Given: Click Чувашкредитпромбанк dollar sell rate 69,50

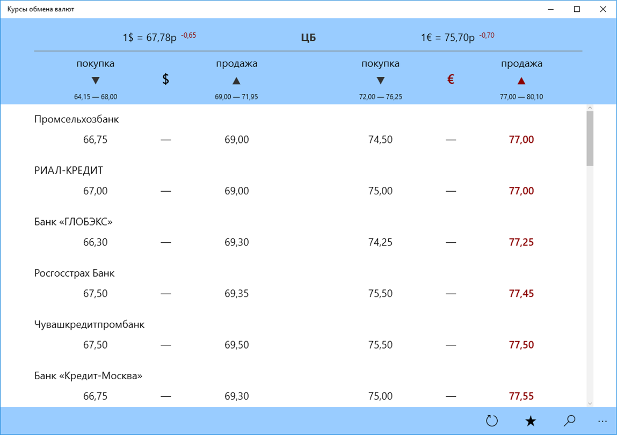Looking at the screenshot, I should click(x=236, y=345).
